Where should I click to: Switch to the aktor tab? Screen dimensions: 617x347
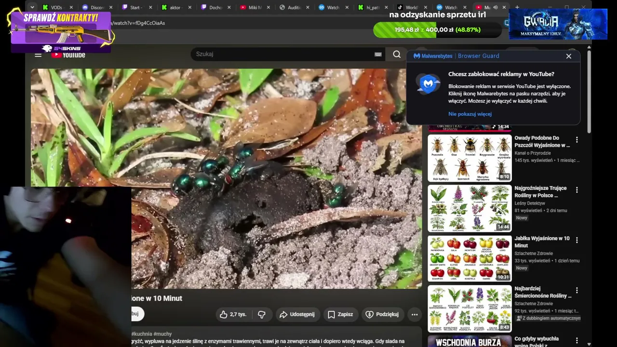coord(175,8)
